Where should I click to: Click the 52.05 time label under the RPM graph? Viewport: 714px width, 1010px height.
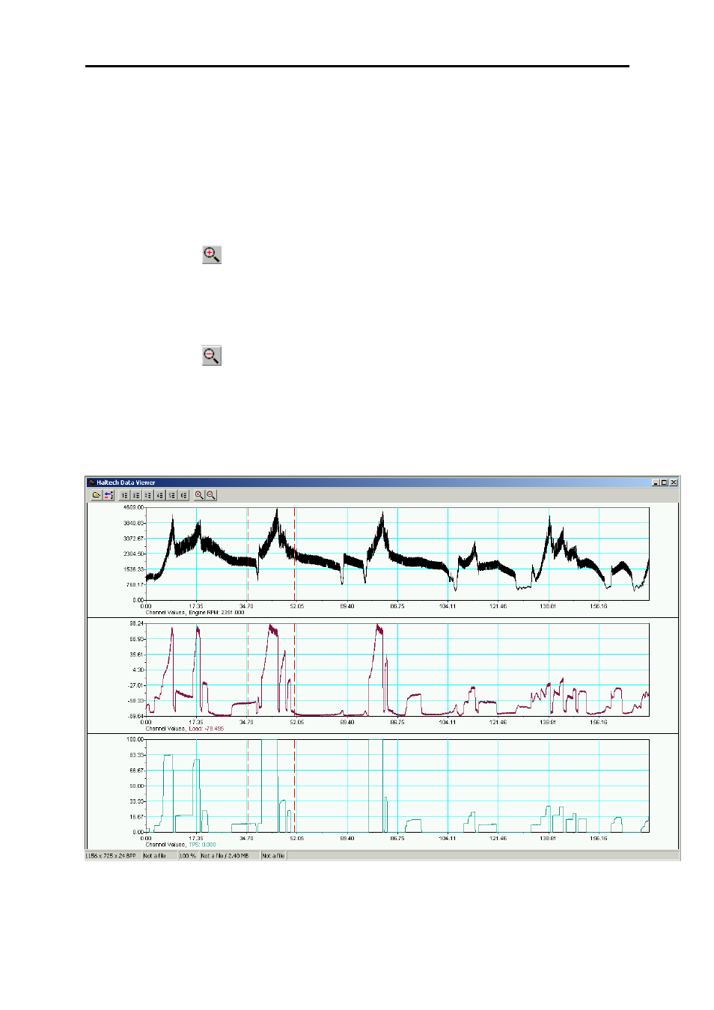[297, 606]
